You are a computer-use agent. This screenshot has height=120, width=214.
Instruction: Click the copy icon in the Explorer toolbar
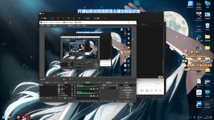[58, 18]
